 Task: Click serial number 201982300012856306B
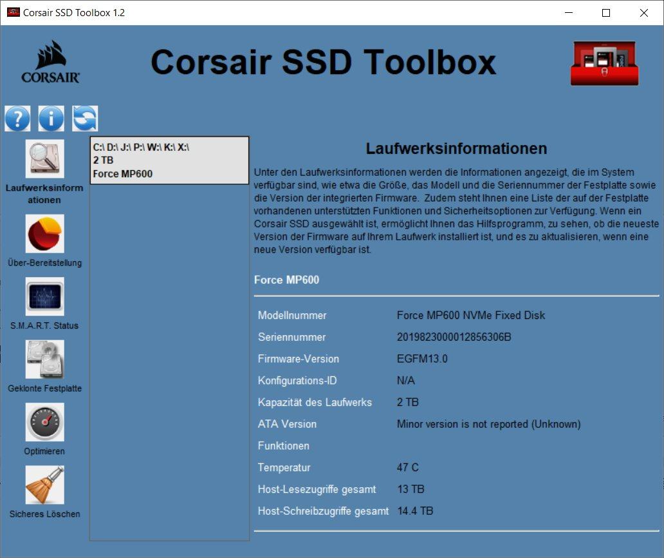[454, 337]
